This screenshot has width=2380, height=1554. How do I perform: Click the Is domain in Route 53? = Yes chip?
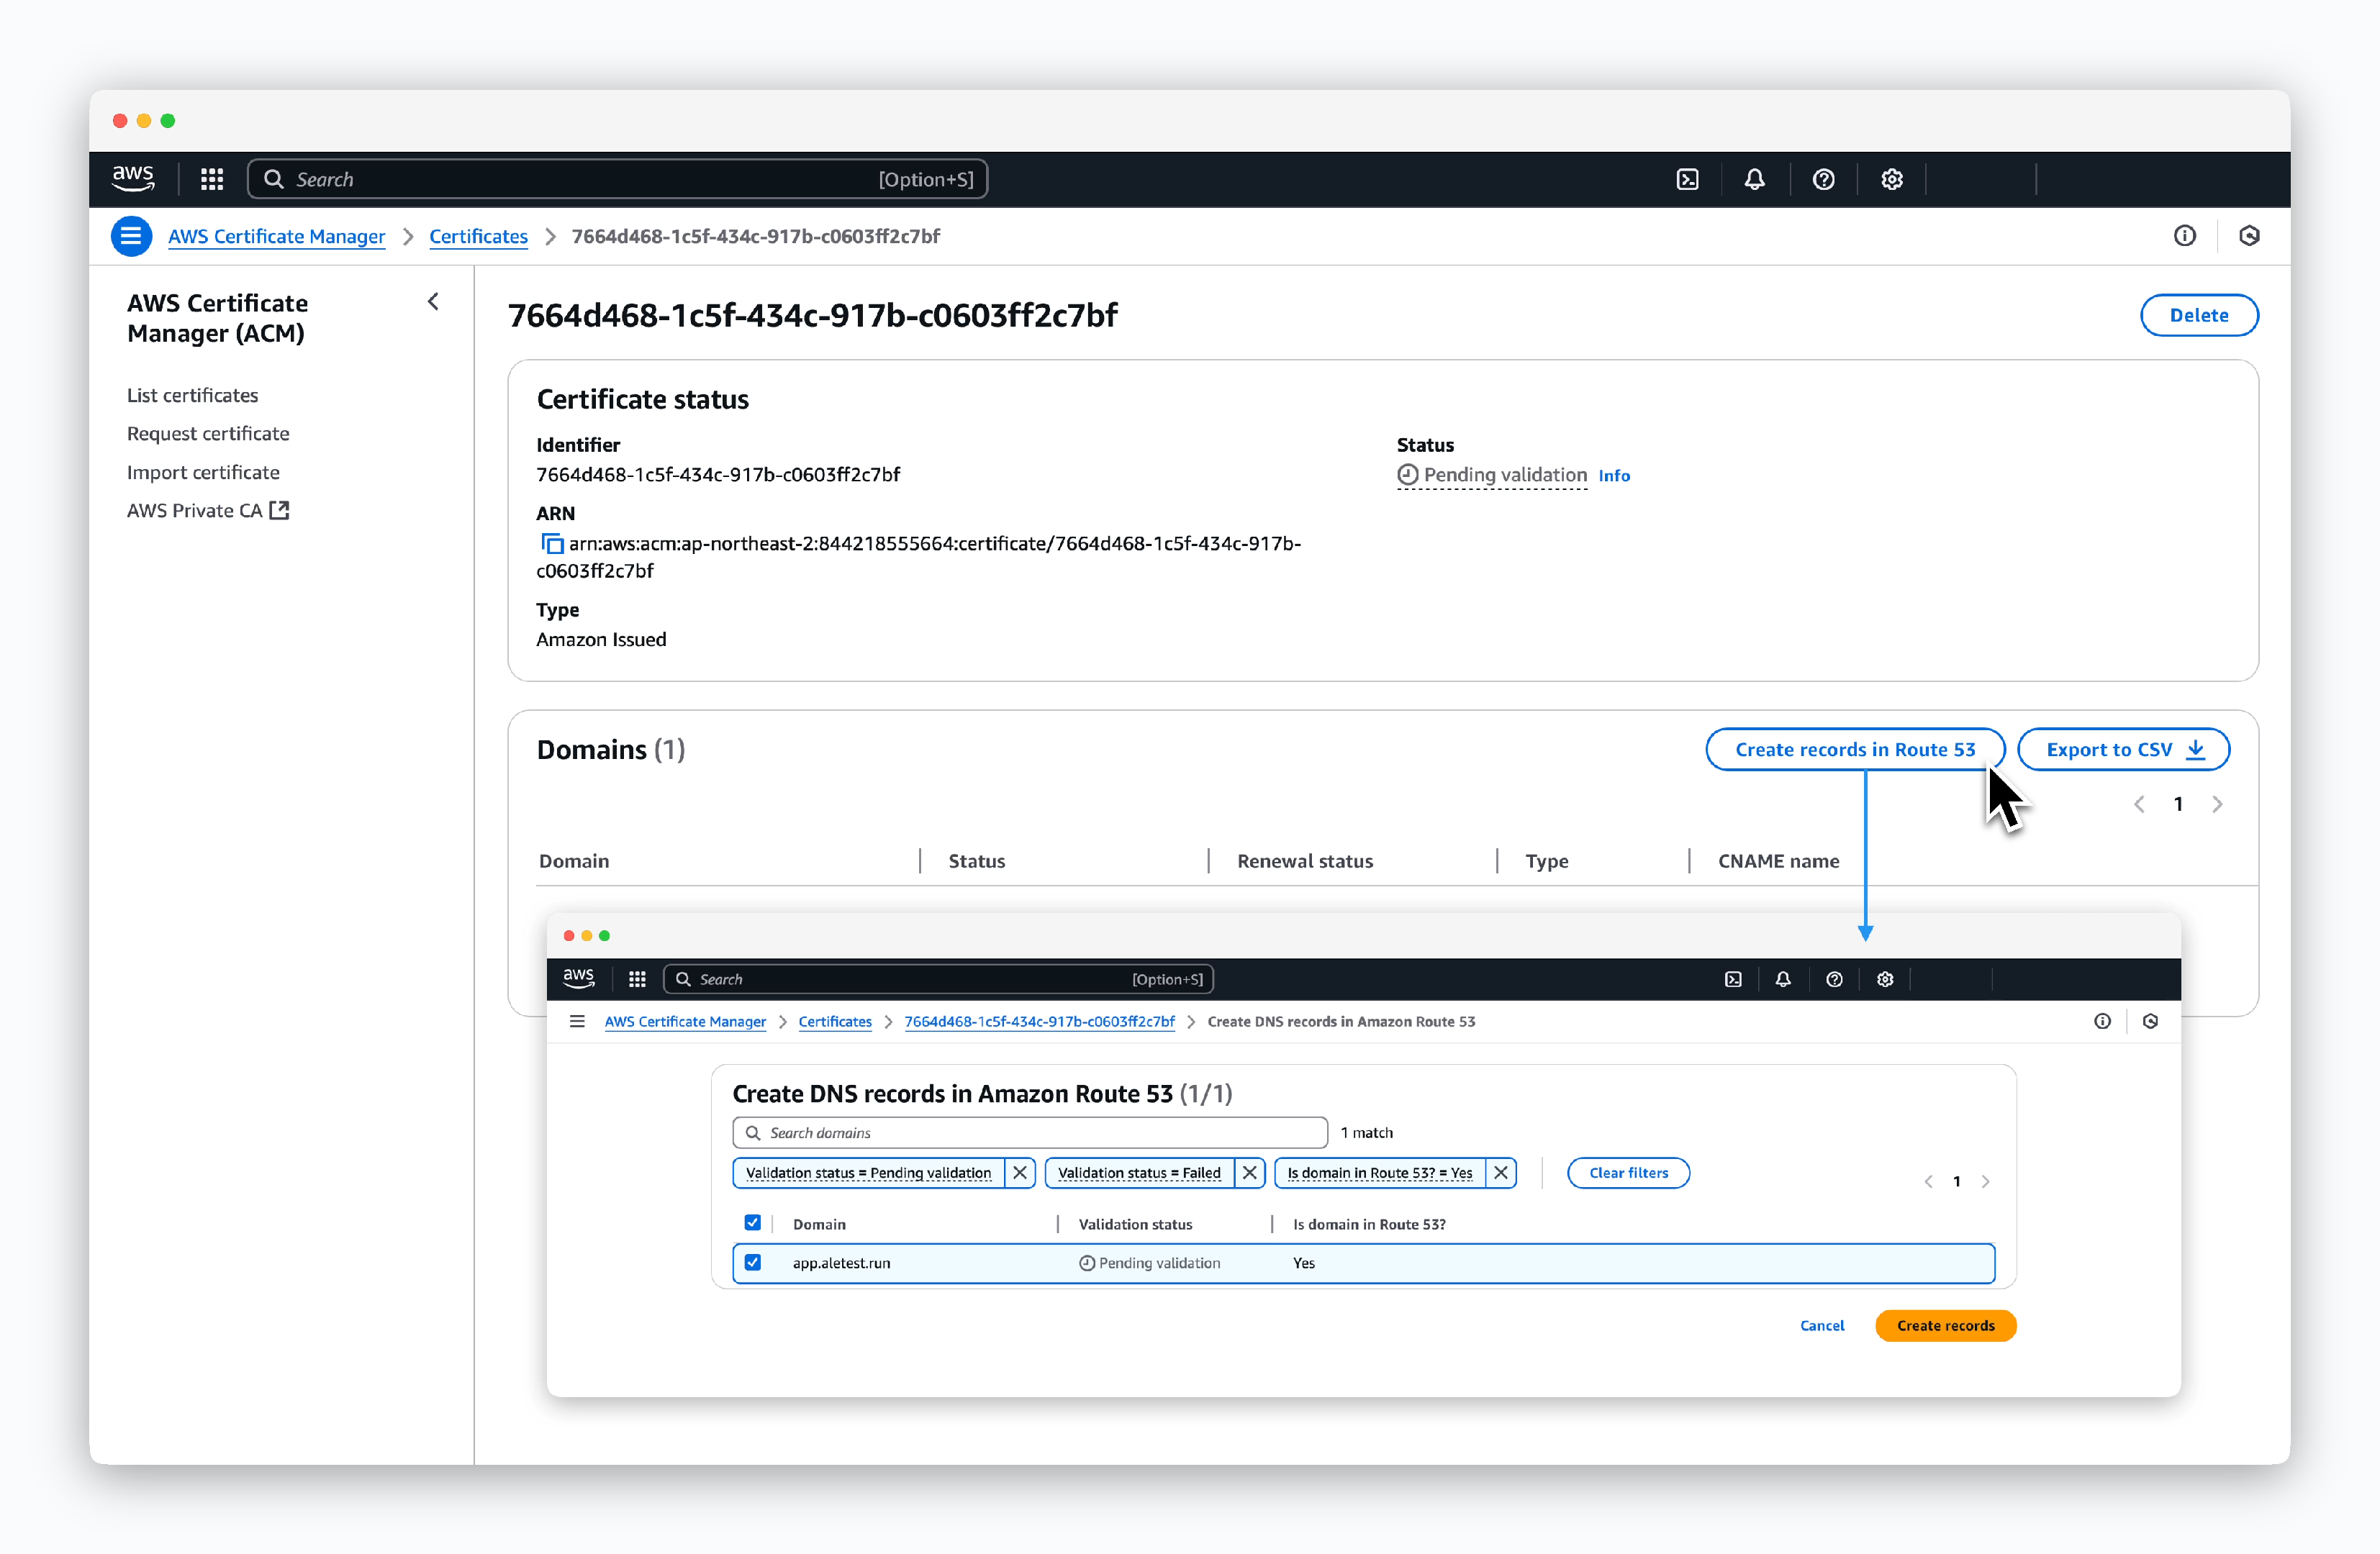(1379, 1173)
